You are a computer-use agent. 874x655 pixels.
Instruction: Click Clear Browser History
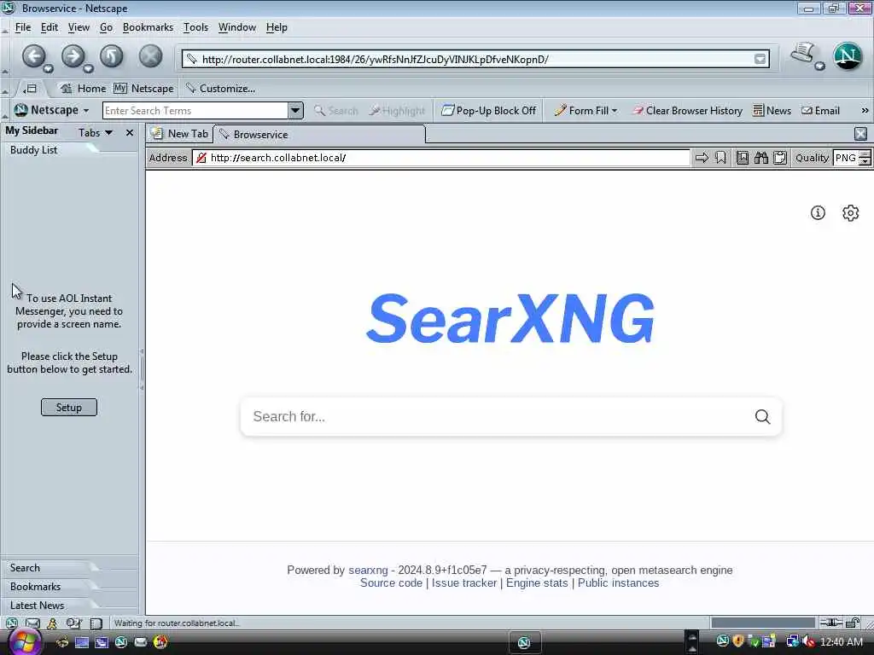tap(687, 111)
